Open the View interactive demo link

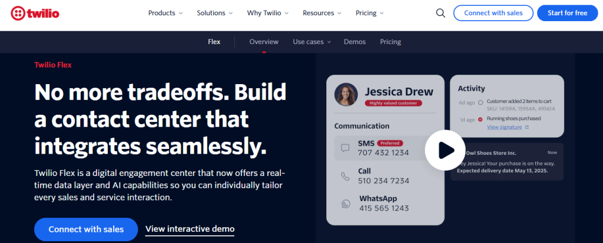(x=190, y=229)
